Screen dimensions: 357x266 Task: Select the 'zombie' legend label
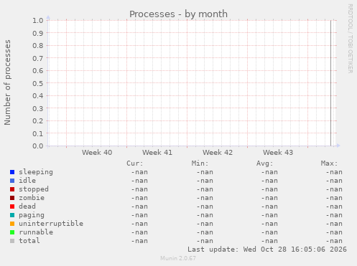coord(32,198)
